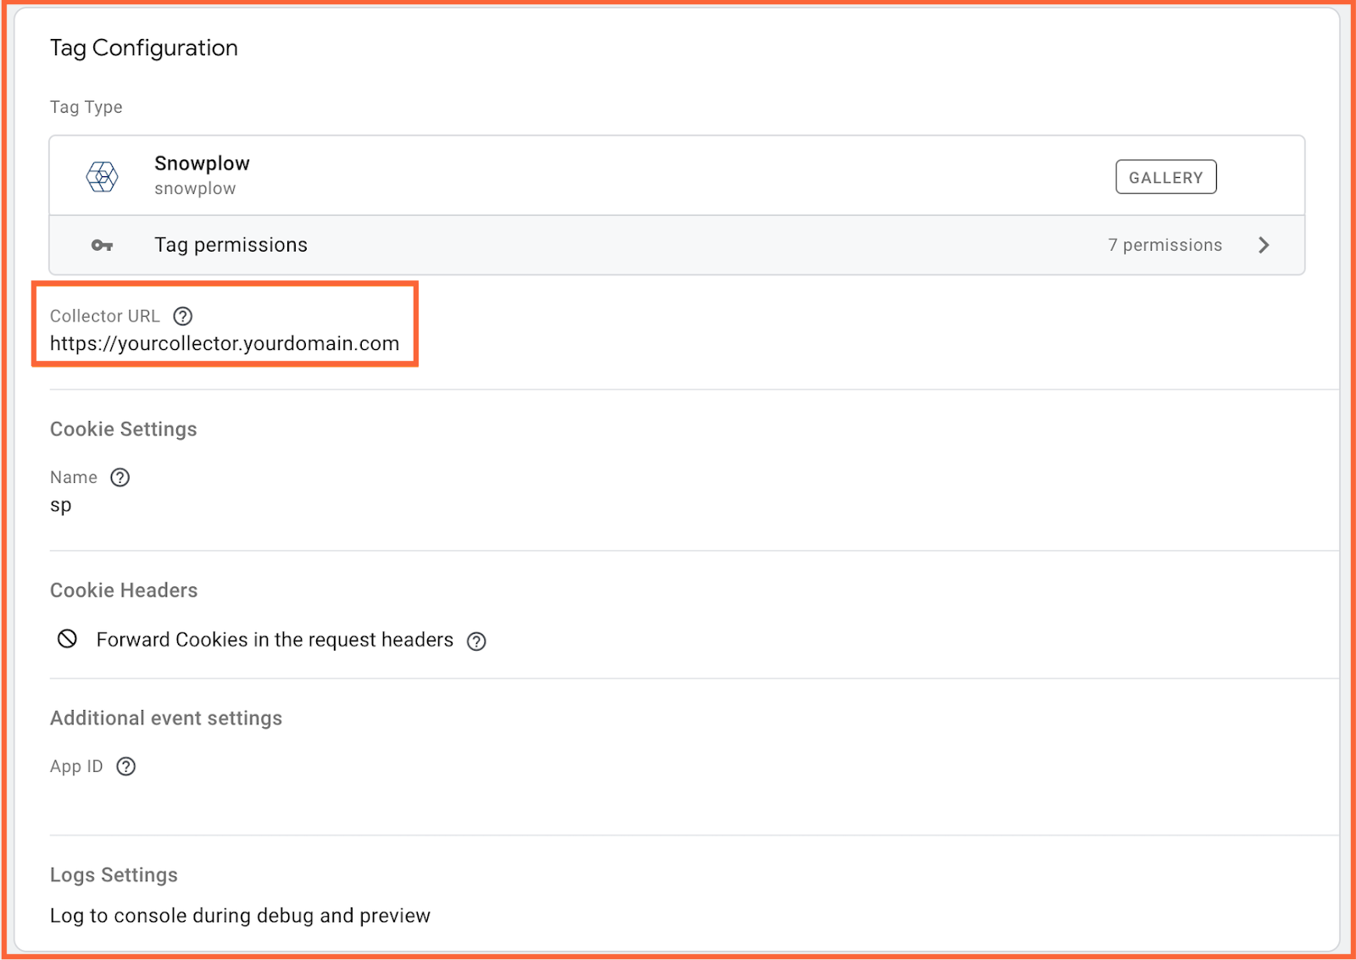Click the Snowplow tag type name
Viewport: 1356px width, 960px height.
(x=202, y=164)
